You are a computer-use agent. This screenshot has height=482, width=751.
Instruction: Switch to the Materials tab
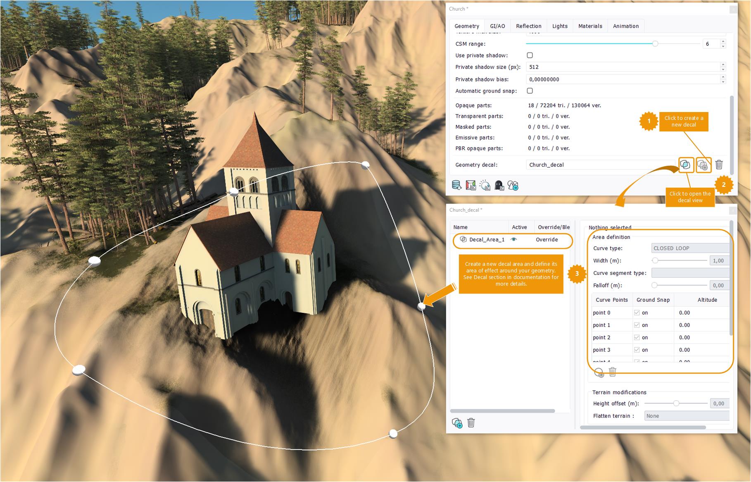[x=590, y=26]
